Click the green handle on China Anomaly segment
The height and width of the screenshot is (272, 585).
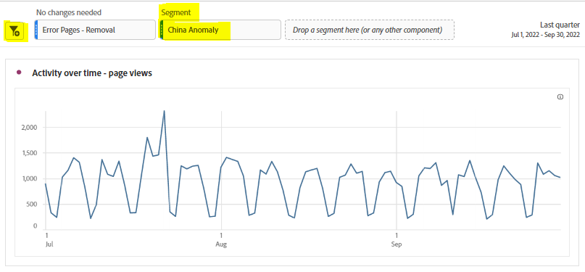pyautogui.click(x=162, y=30)
